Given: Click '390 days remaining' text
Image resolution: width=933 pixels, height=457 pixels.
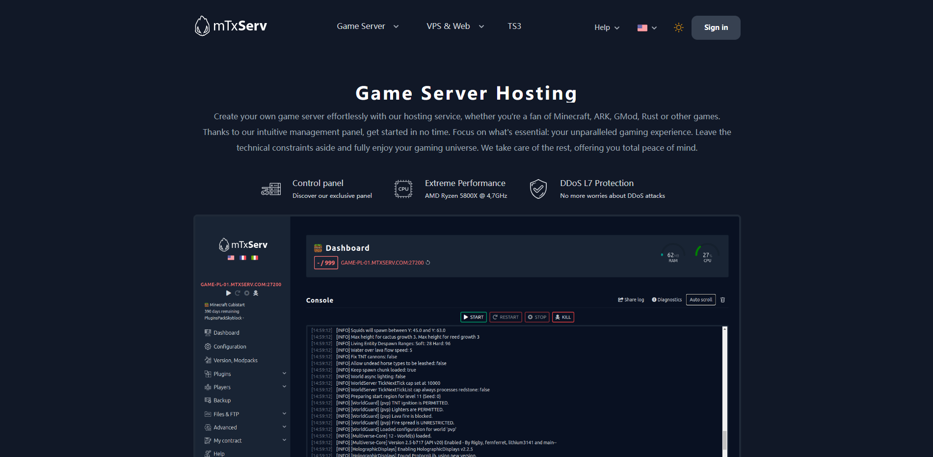Looking at the screenshot, I should [x=222, y=311].
